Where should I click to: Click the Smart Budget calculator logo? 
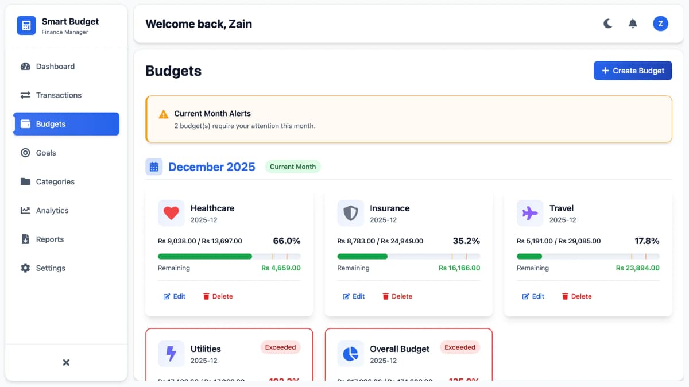pos(26,26)
